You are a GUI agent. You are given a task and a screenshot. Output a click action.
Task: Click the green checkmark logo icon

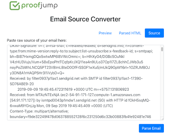pyautogui.click(x=15, y=6)
